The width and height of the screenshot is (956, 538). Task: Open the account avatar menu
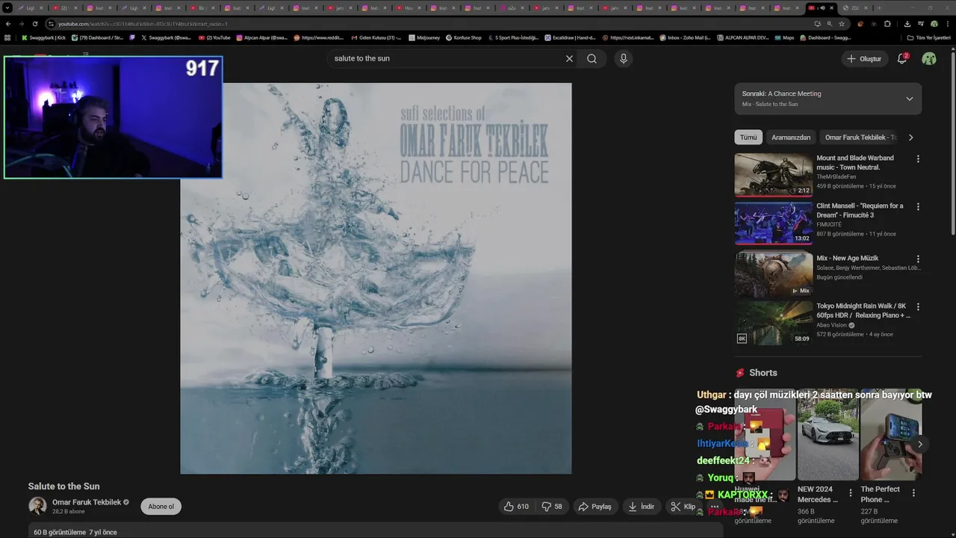pyautogui.click(x=929, y=59)
